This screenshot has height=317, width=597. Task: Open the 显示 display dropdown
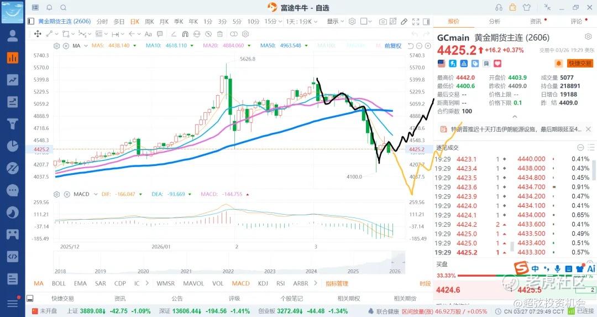click(335, 22)
